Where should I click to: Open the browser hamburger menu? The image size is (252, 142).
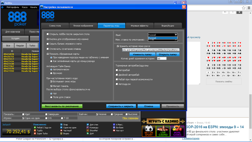pos(249,8)
